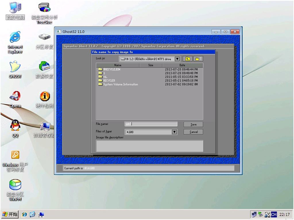Viewport: 294px width, 220px height.
Task: Go up one folder level in Ghost dialog
Action: click(x=188, y=59)
